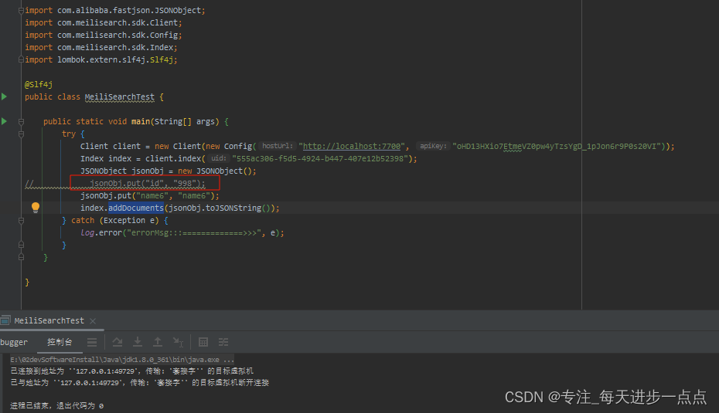
Task: Click import lombok.extern.slf4j.Slf4j line
Action: coord(101,59)
